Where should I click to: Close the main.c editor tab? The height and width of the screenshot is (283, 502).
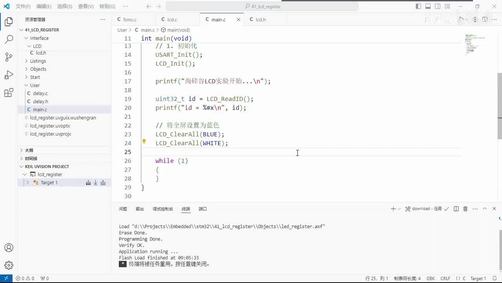pyautogui.click(x=238, y=19)
